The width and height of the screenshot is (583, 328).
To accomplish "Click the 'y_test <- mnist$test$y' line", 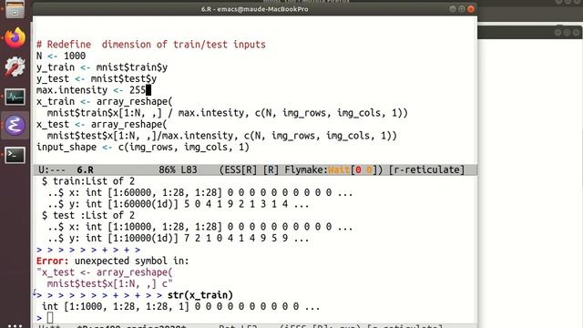I will tap(97, 79).
